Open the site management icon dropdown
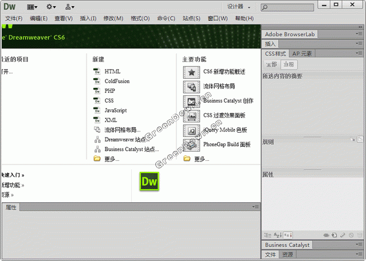Viewport: 366px width, 261px height. click(x=70, y=7)
